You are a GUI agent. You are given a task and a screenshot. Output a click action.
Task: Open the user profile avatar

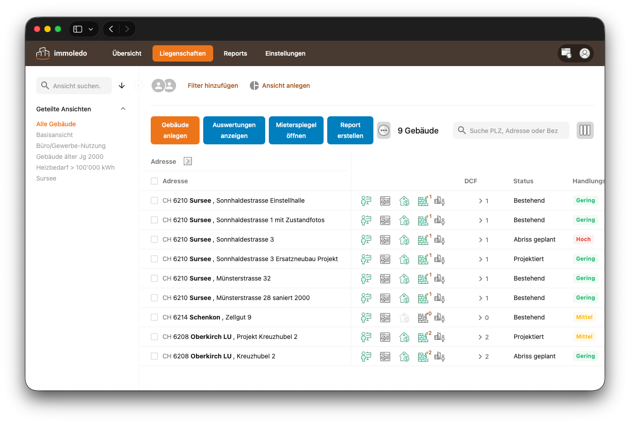click(585, 53)
